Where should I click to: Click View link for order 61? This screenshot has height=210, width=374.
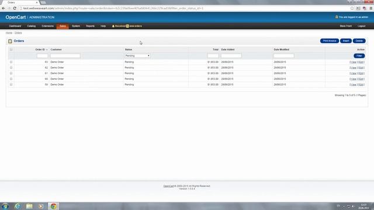pos(353,73)
